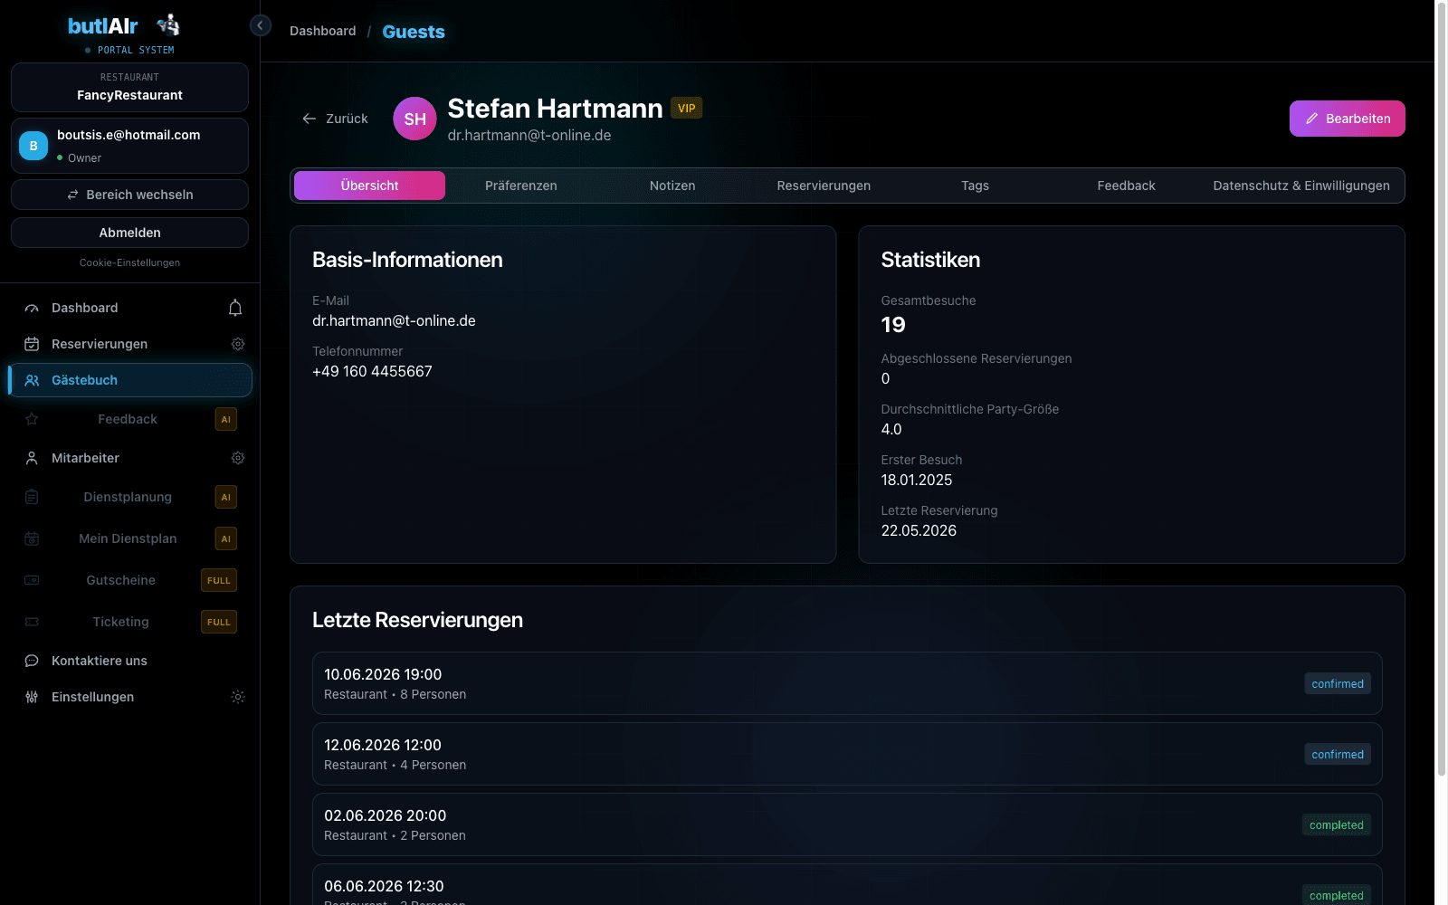Viewport: 1448px width, 905px height.
Task: Click the sun icon beside Einstellungen
Action: click(238, 697)
